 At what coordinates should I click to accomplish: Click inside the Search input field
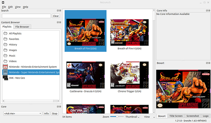click(x=26, y=16)
